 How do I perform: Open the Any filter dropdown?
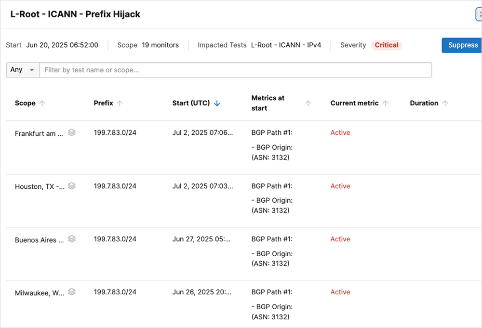tap(23, 70)
